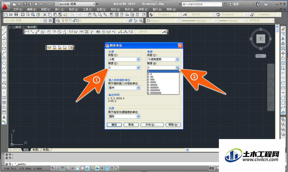Click the 登录 sign-in link

[236, 4]
